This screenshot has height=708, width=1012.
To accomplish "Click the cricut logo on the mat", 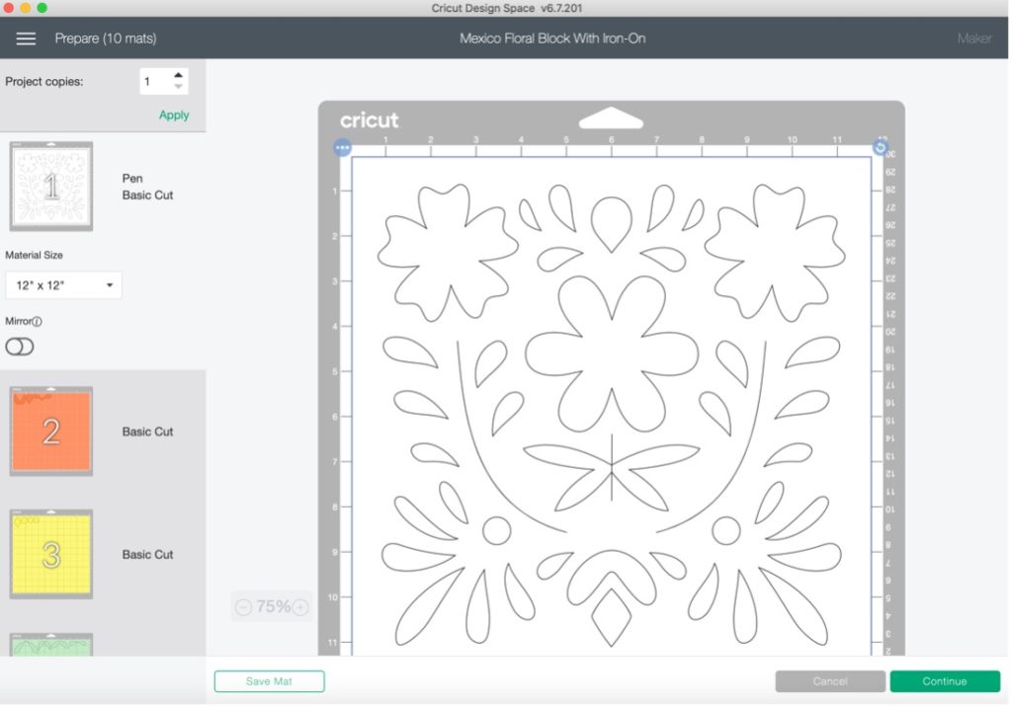I will click(370, 120).
